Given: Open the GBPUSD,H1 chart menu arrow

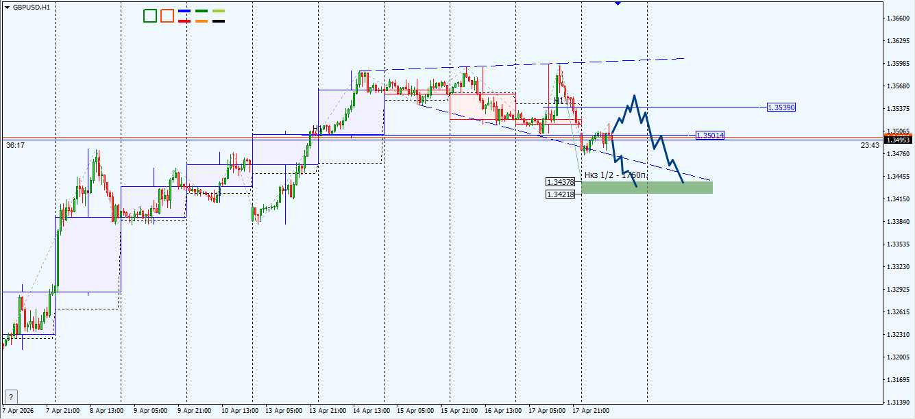Looking at the screenshot, I should pyautogui.click(x=7, y=7).
